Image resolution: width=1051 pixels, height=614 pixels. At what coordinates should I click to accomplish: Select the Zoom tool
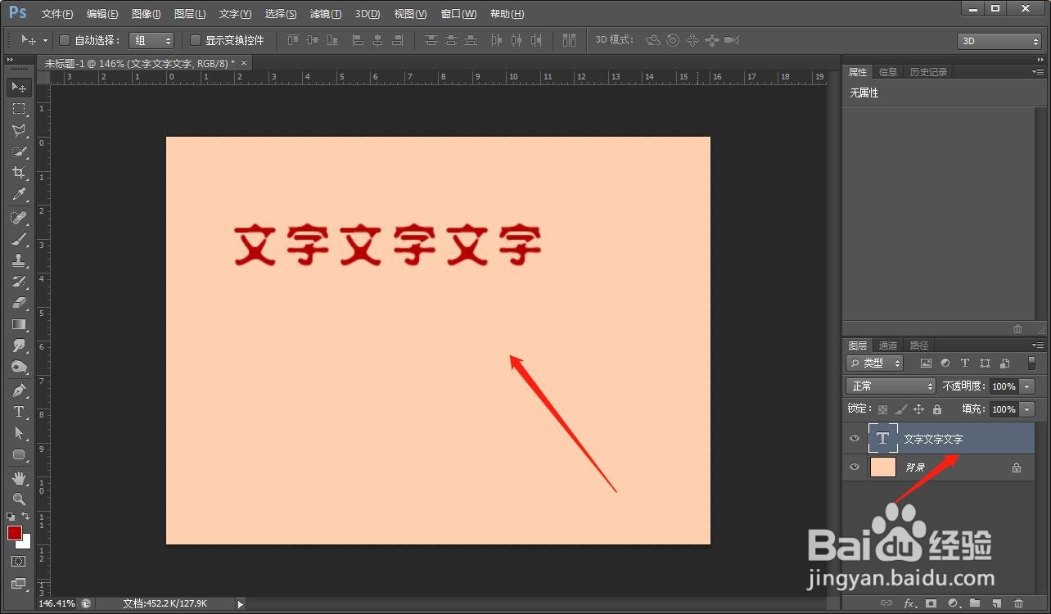tap(19, 499)
